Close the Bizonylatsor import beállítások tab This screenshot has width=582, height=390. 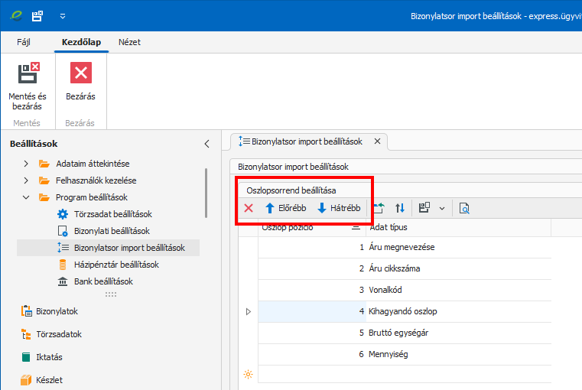(x=377, y=141)
